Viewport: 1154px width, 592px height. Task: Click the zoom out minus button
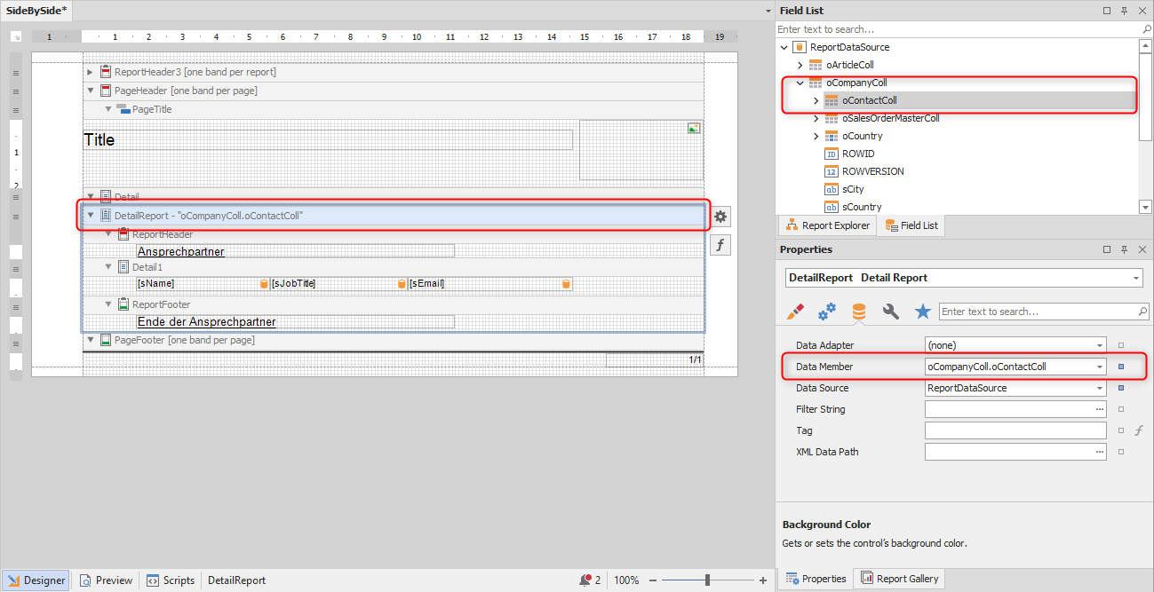pyautogui.click(x=653, y=580)
